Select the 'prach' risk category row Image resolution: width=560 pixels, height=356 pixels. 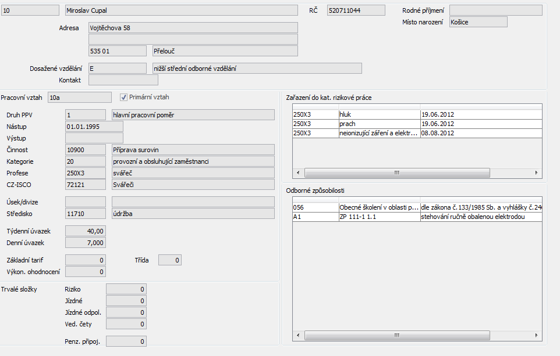[x=378, y=124]
